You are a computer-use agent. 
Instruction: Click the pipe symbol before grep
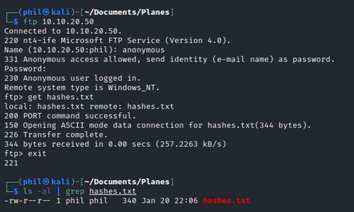pos(59,191)
